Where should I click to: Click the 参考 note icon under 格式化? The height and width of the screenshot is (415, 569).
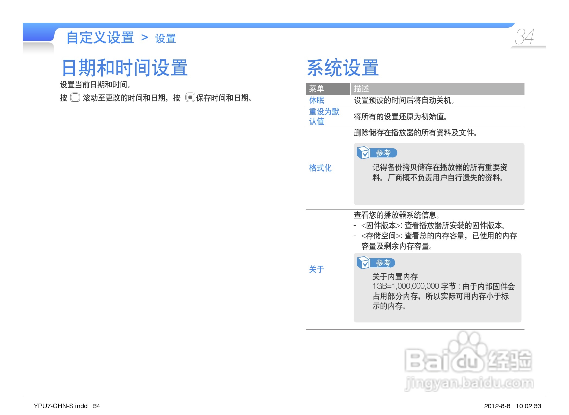363,153
